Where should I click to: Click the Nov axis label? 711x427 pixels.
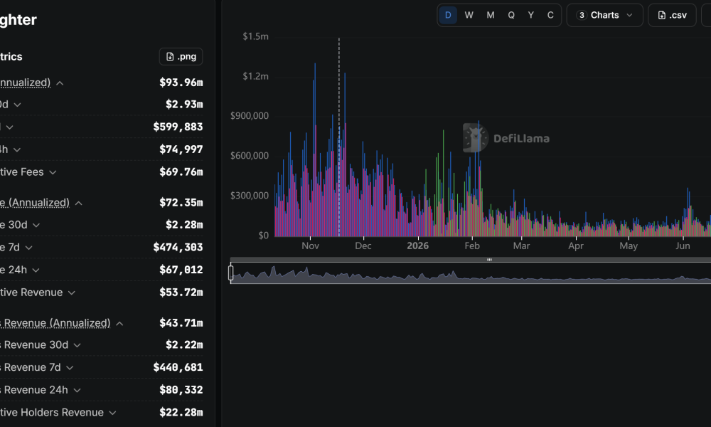click(310, 246)
